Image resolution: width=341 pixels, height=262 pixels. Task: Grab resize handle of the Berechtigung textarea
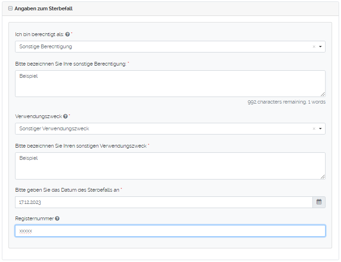[323, 94]
